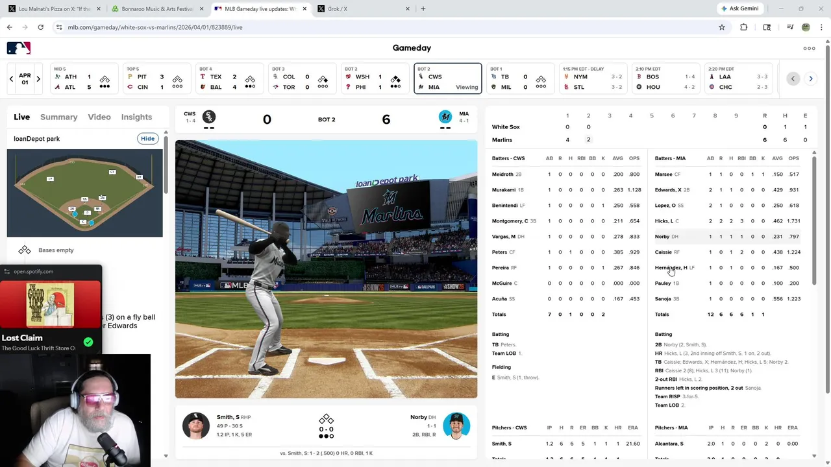This screenshot has height=467, width=831.
Task: Hide the loanDepot park field view
Action: [148, 139]
